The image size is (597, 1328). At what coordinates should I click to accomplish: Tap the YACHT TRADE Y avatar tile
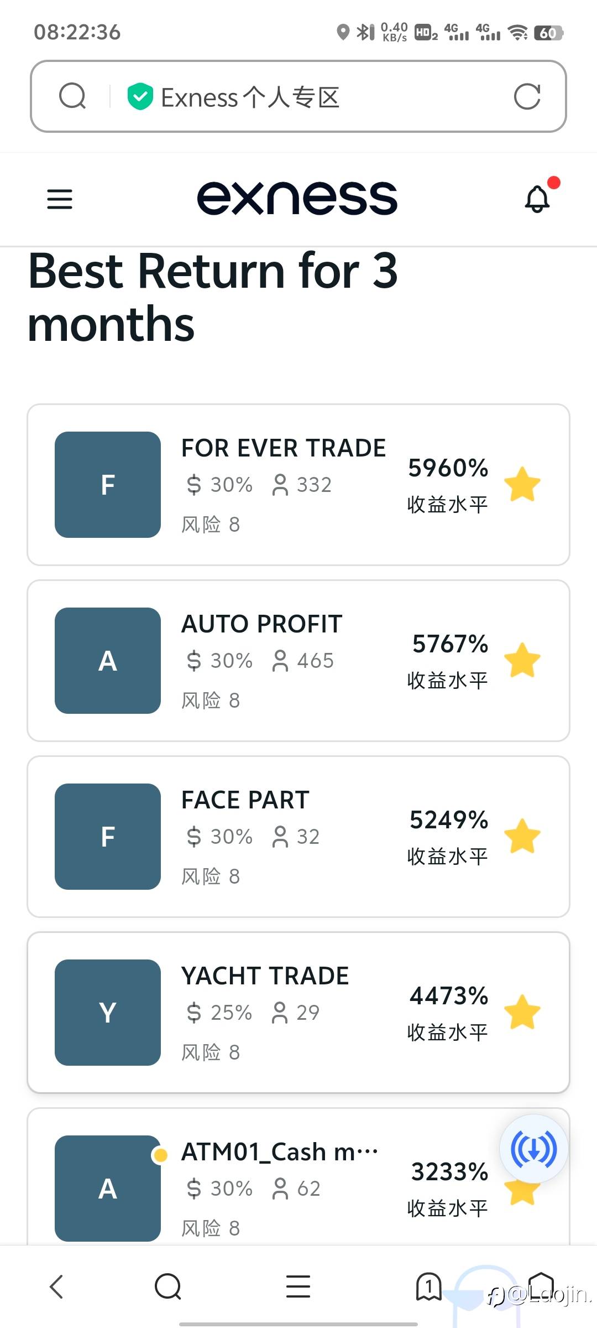108,1013
